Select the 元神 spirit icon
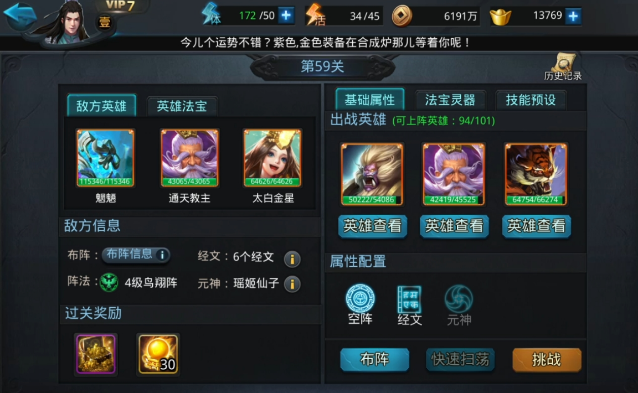This screenshot has width=638, height=393. click(x=459, y=306)
